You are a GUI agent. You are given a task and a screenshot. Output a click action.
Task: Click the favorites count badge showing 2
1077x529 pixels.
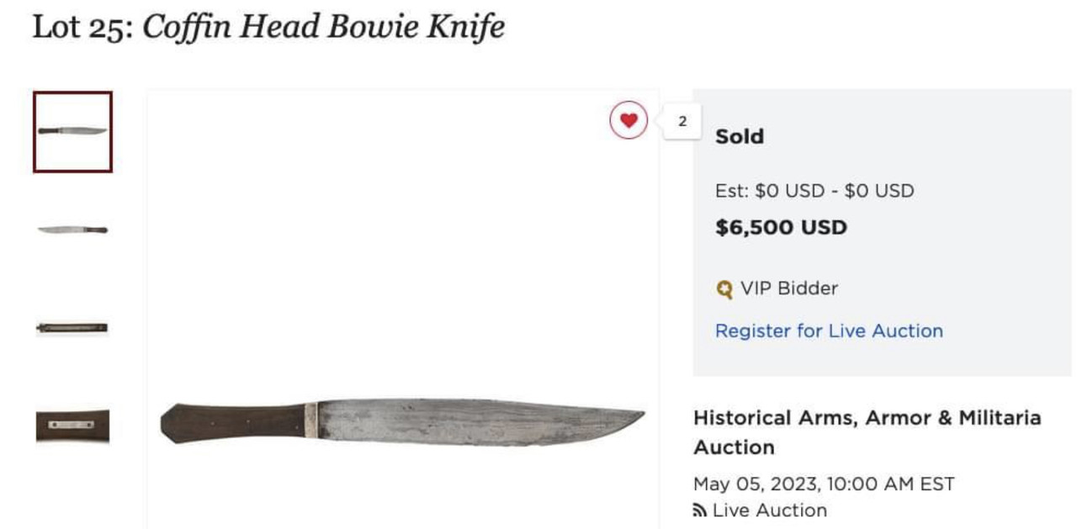coord(682,122)
